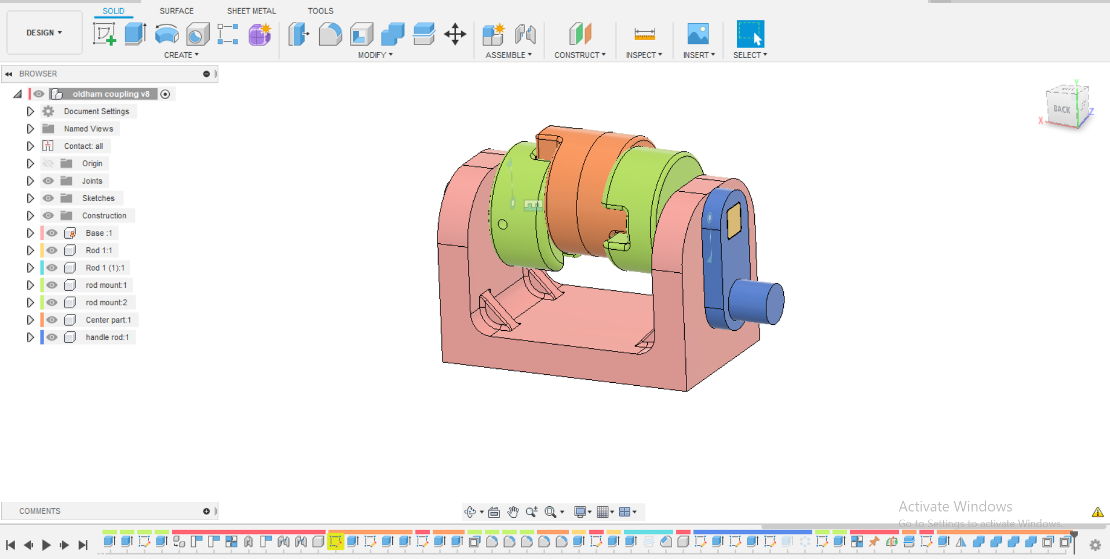Expand the Joints folder
The image size is (1110, 559).
click(x=30, y=181)
